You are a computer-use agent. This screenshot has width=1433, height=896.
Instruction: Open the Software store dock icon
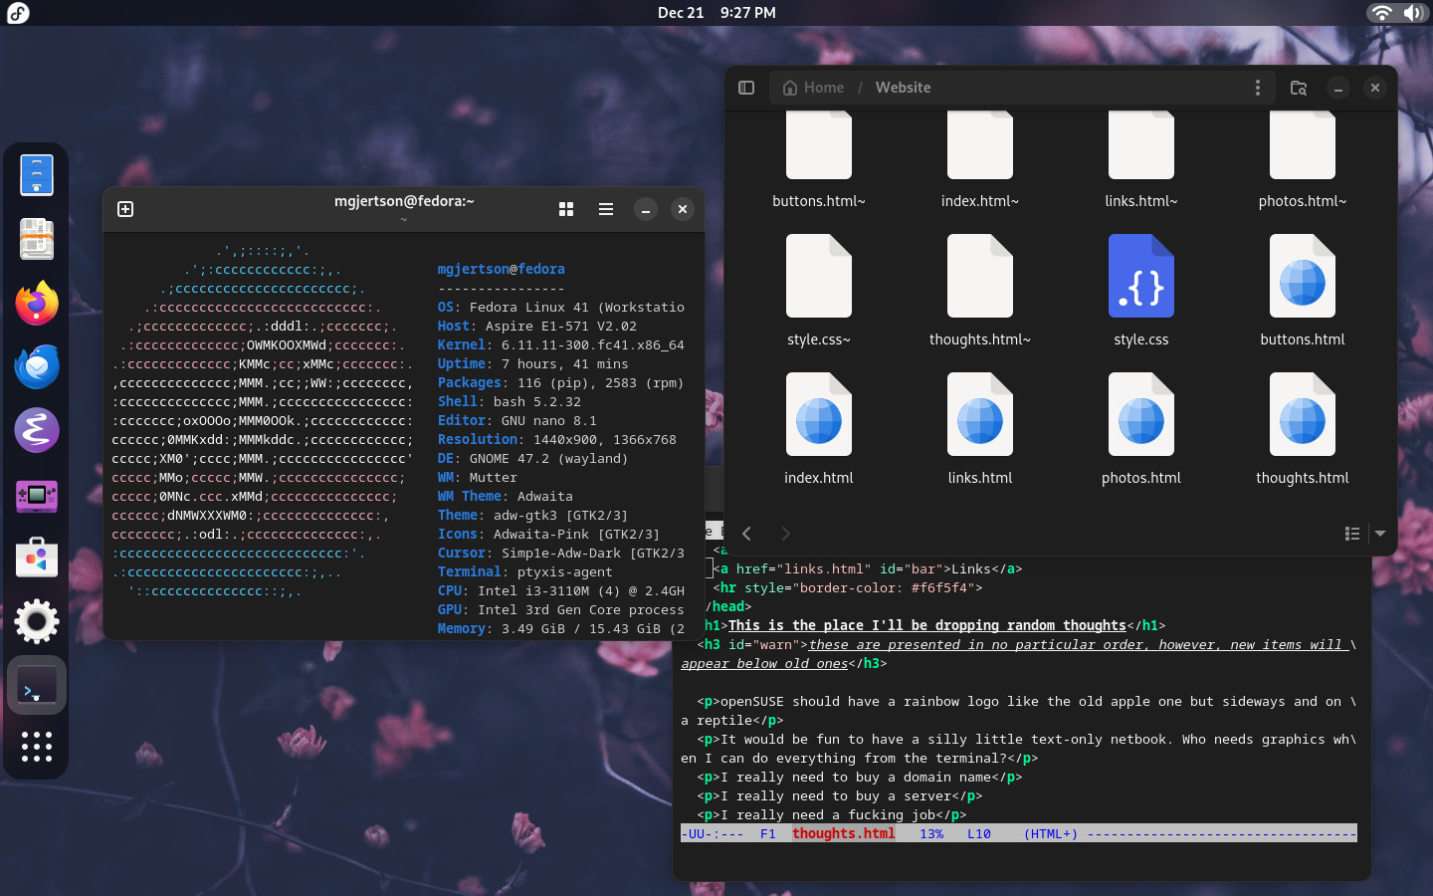pyautogui.click(x=37, y=558)
